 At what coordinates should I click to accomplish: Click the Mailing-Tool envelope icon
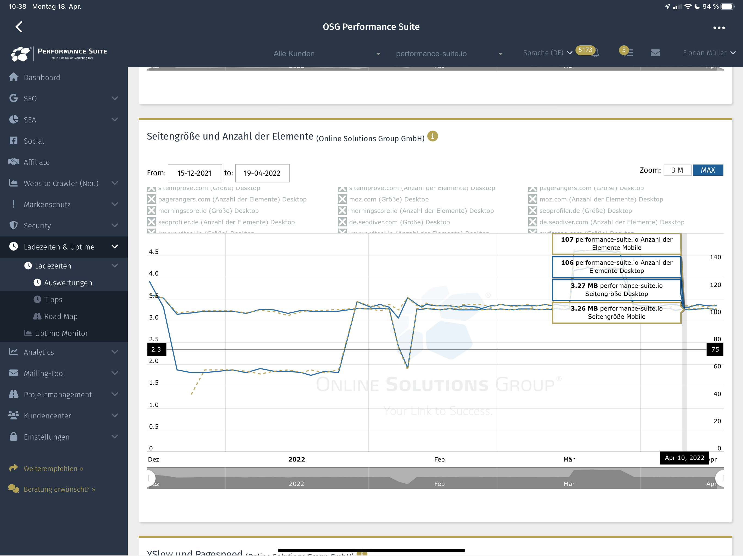13,373
